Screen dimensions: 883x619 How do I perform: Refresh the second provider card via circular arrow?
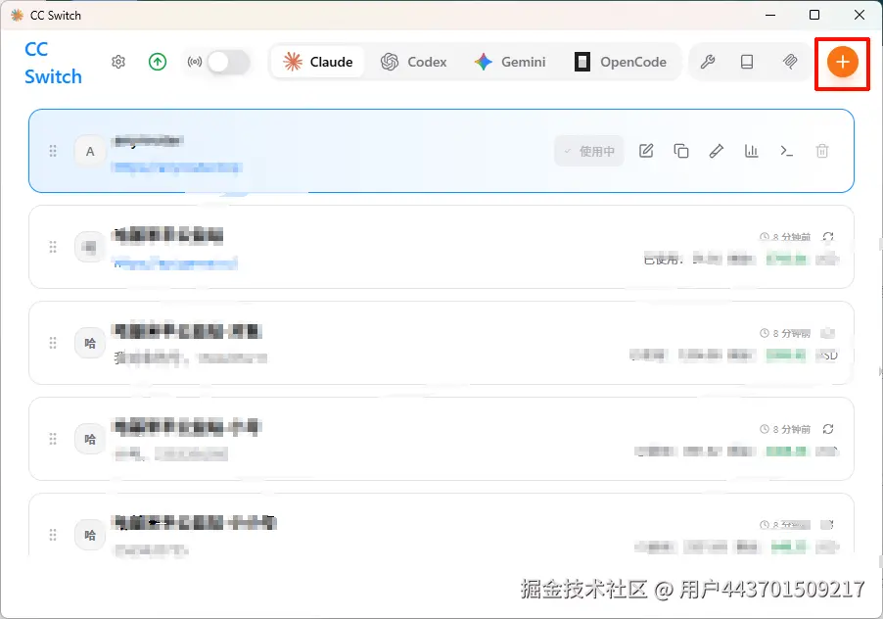829,236
